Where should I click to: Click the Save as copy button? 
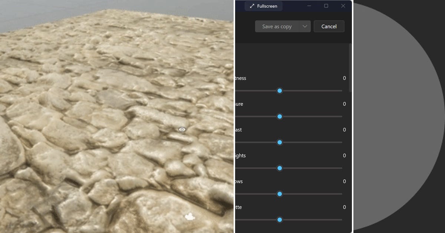(x=277, y=26)
